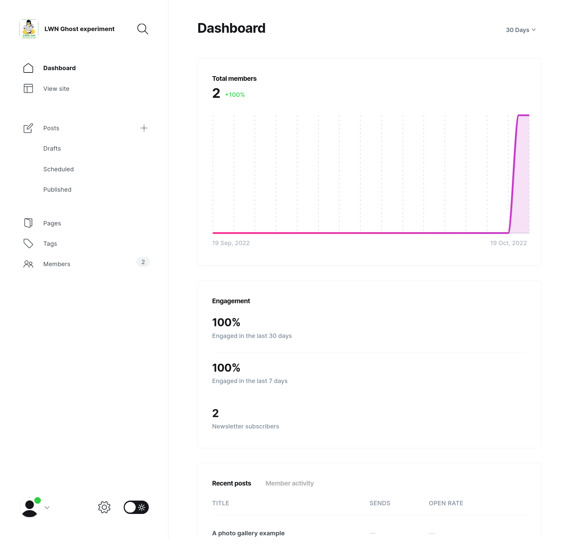Click the Total members heading

coord(234,78)
